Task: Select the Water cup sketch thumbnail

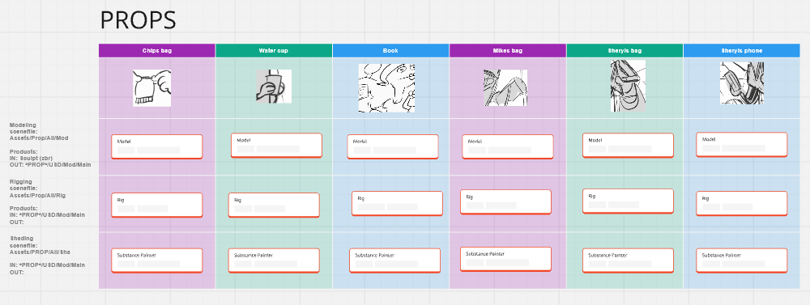Action: (x=274, y=87)
